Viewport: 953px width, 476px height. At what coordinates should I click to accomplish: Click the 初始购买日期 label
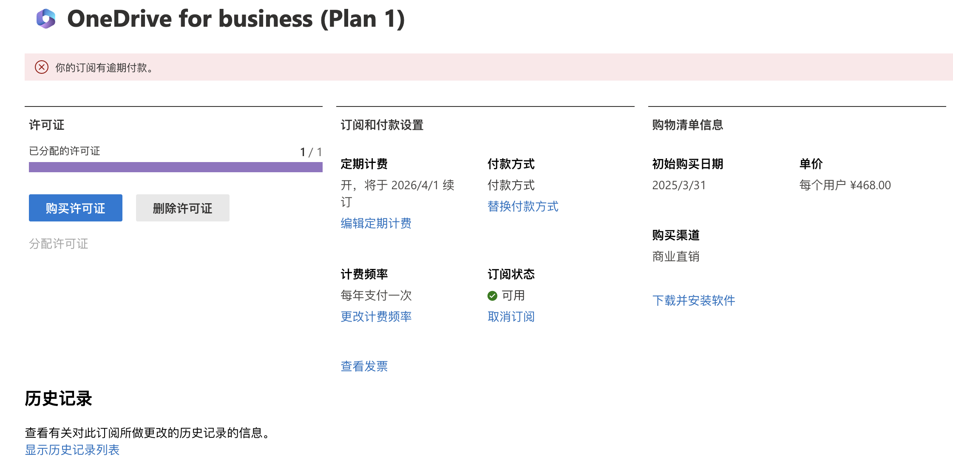[688, 164]
